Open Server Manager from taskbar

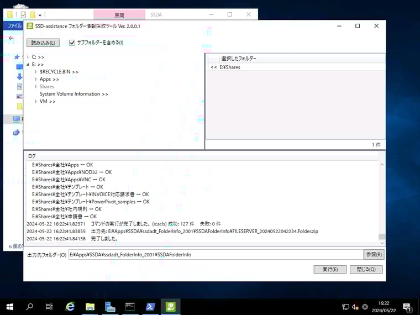coord(110,307)
